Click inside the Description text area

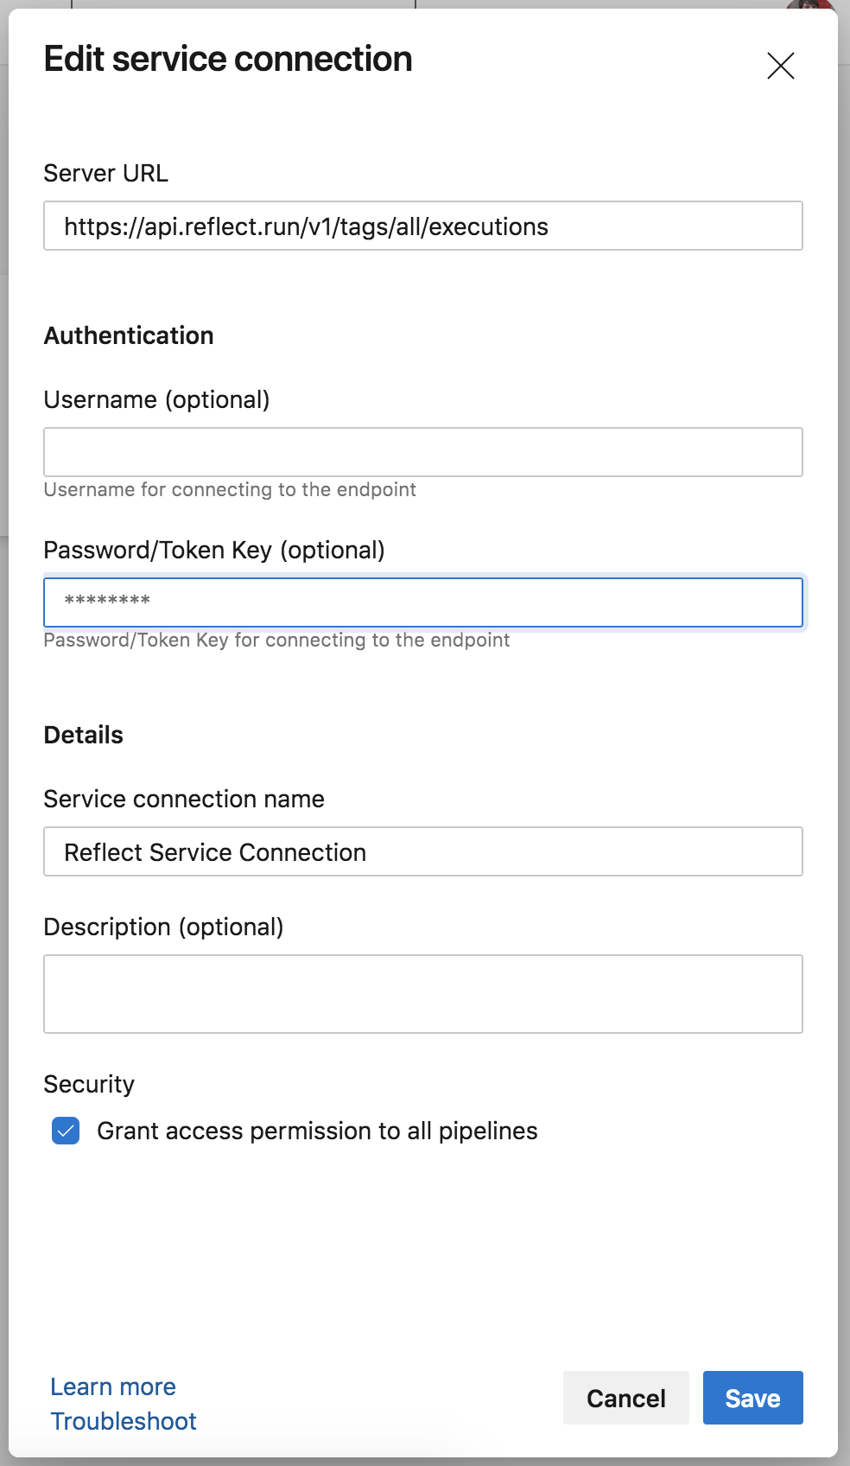point(423,993)
